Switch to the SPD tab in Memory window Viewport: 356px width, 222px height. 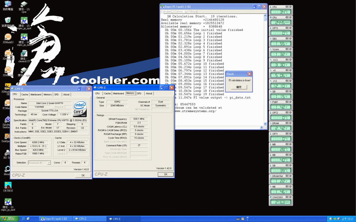pyautogui.click(x=139, y=94)
